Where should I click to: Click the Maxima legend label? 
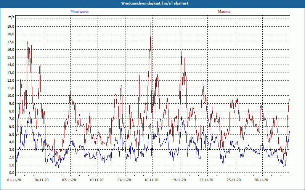pyautogui.click(x=224, y=12)
